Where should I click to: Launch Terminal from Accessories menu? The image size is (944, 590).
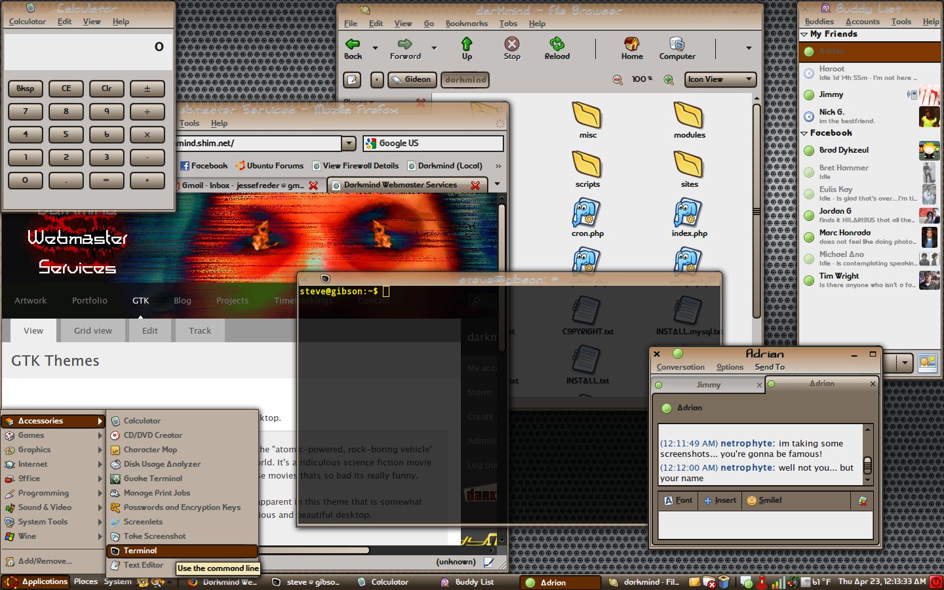[182, 551]
